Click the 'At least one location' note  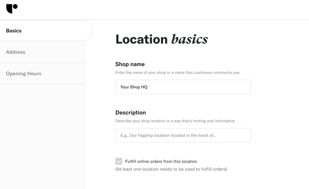pos(171,169)
